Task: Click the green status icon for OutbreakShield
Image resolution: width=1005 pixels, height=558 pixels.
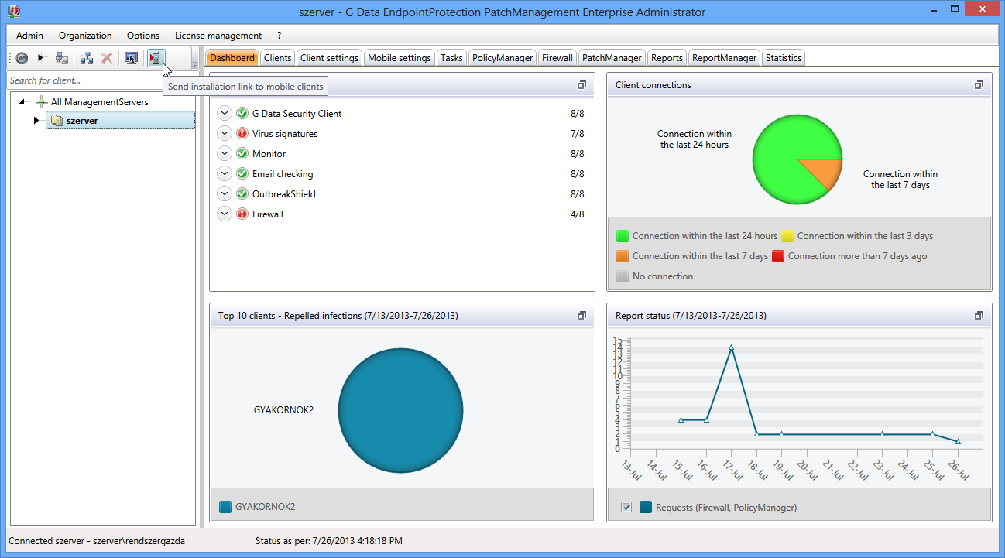Action: (242, 194)
